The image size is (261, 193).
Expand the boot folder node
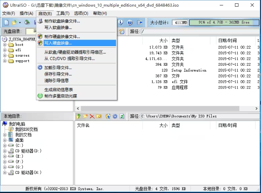coord(5,45)
